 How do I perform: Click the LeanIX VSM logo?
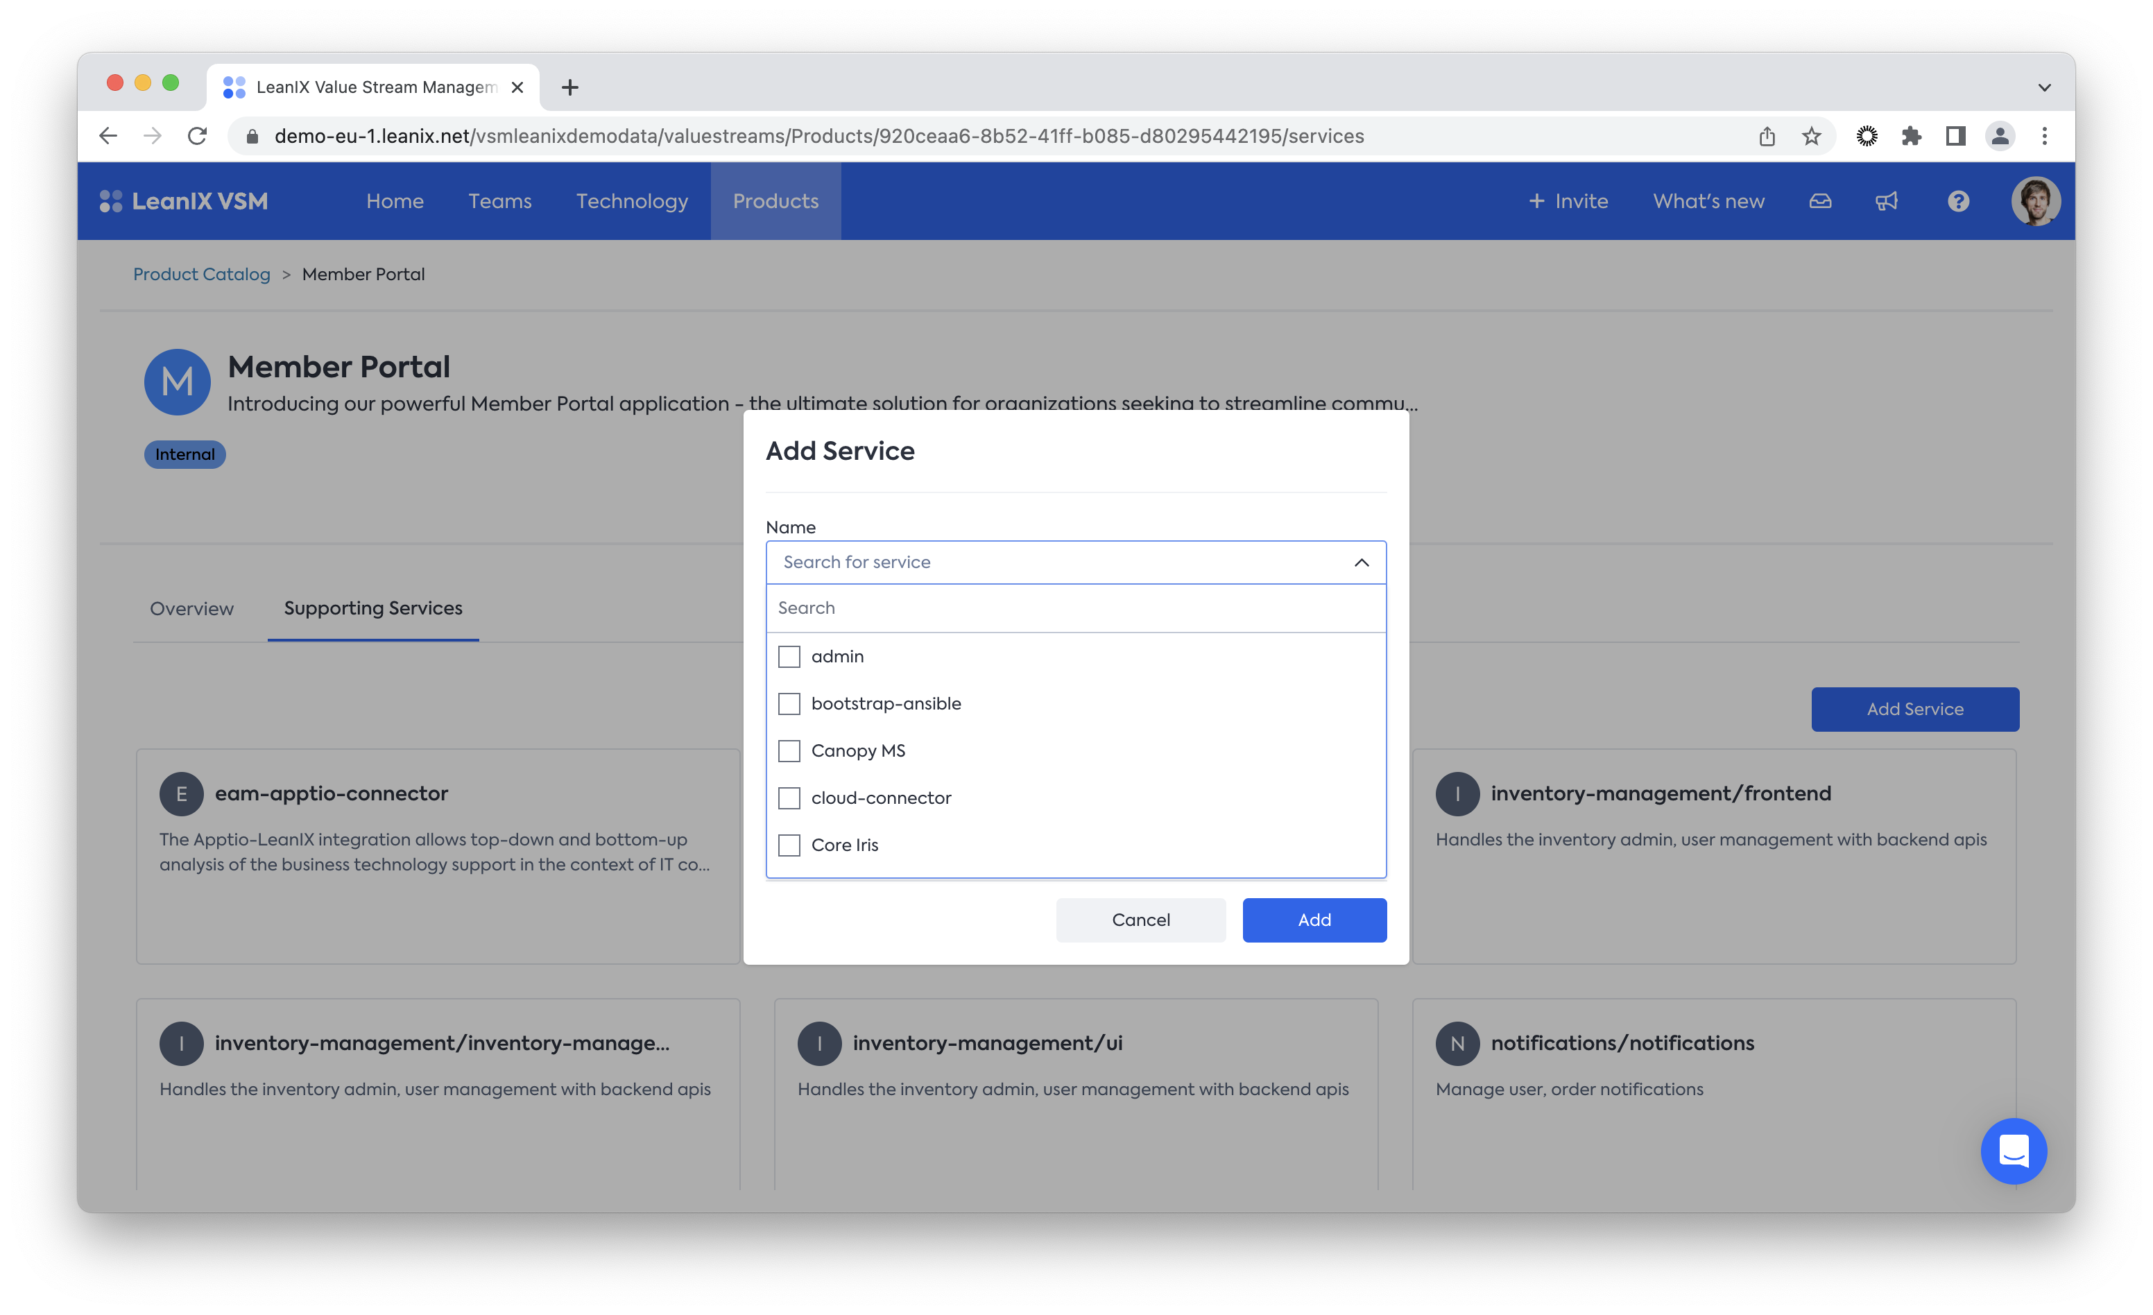pos(185,201)
